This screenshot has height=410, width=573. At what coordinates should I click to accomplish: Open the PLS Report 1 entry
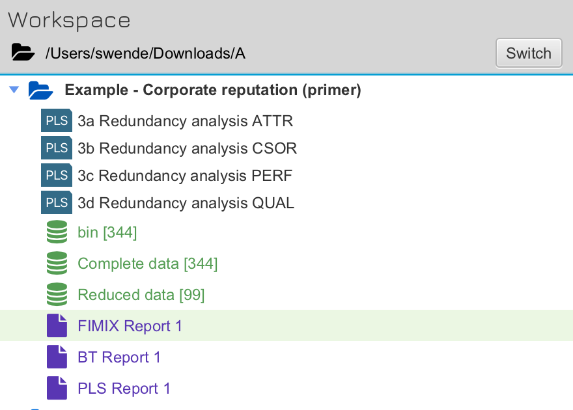coord(124,389)
